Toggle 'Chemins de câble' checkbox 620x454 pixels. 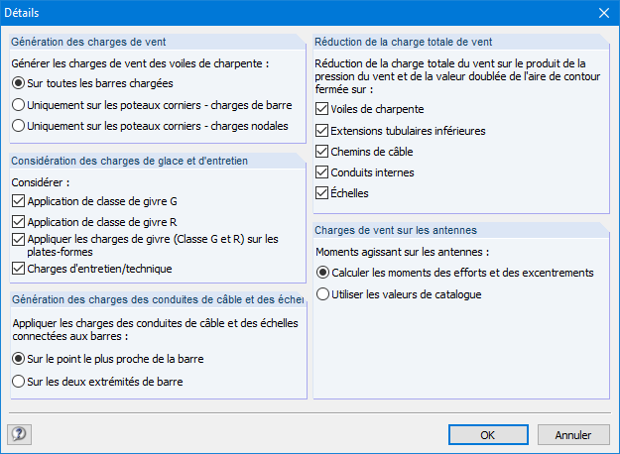pyautogui.click(x=321, y=152)
